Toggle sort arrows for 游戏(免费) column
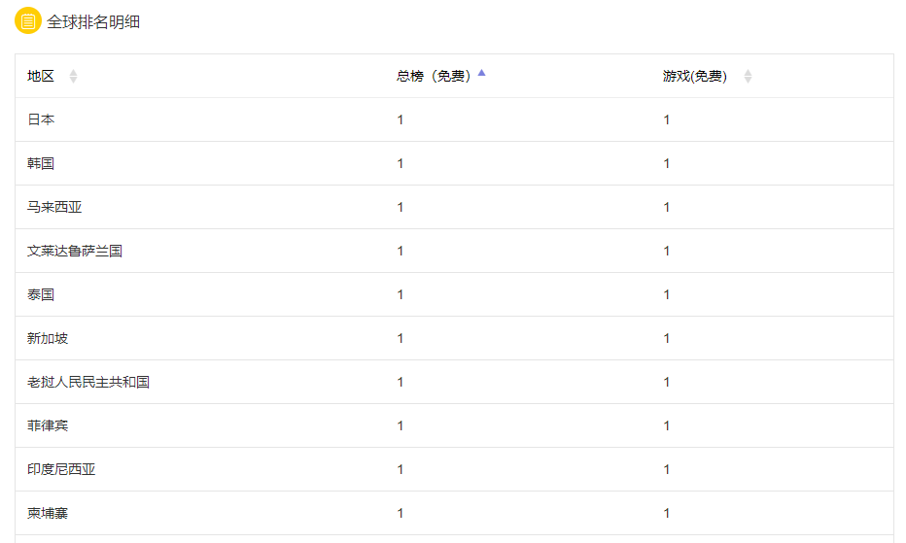 coord(748,77)
